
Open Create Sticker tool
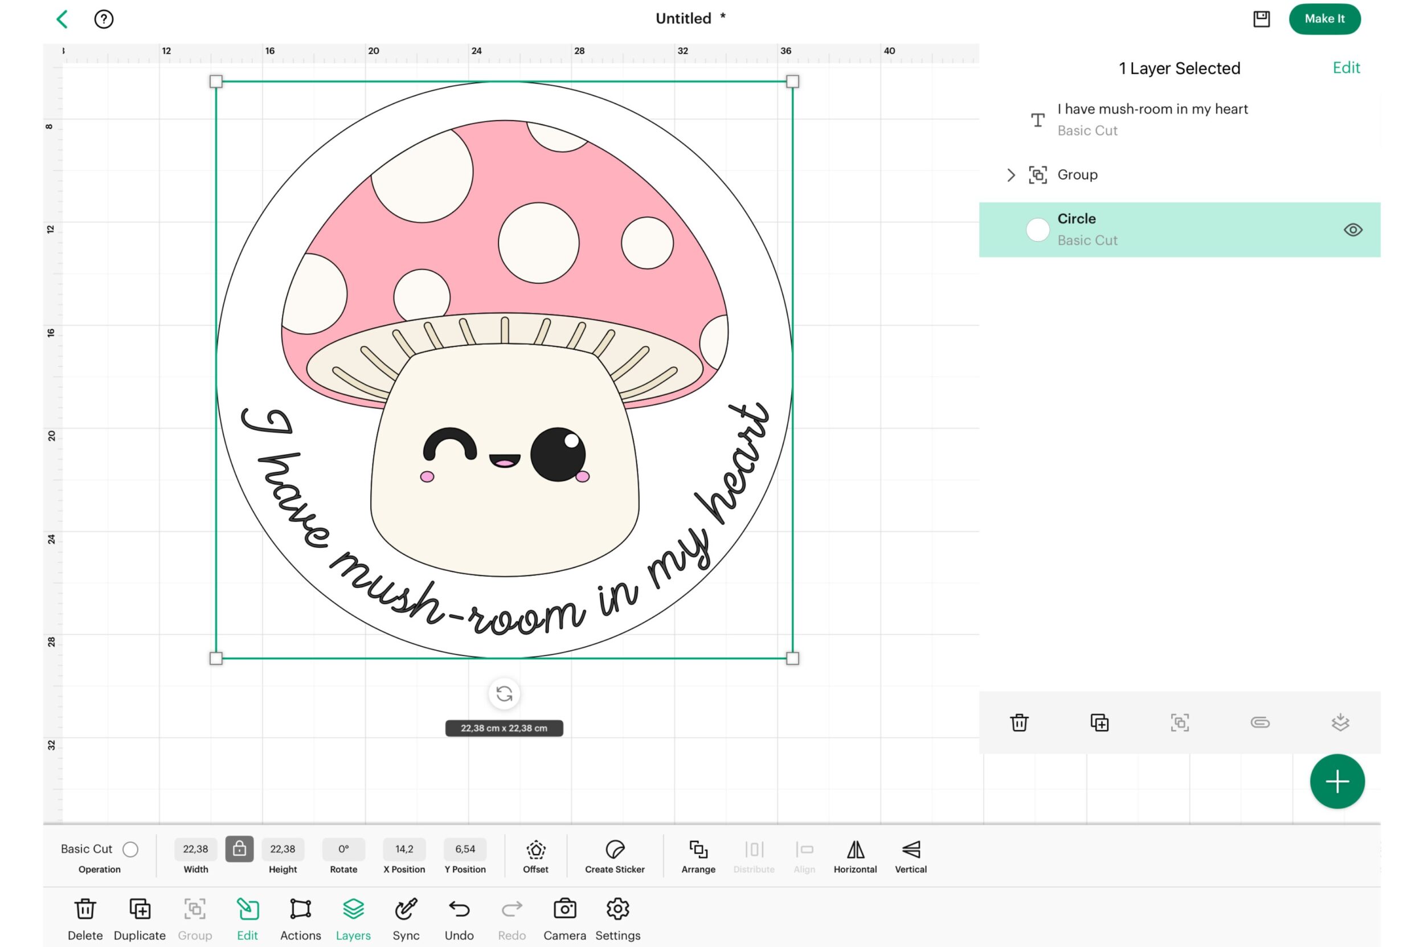[x=615, y=850]
